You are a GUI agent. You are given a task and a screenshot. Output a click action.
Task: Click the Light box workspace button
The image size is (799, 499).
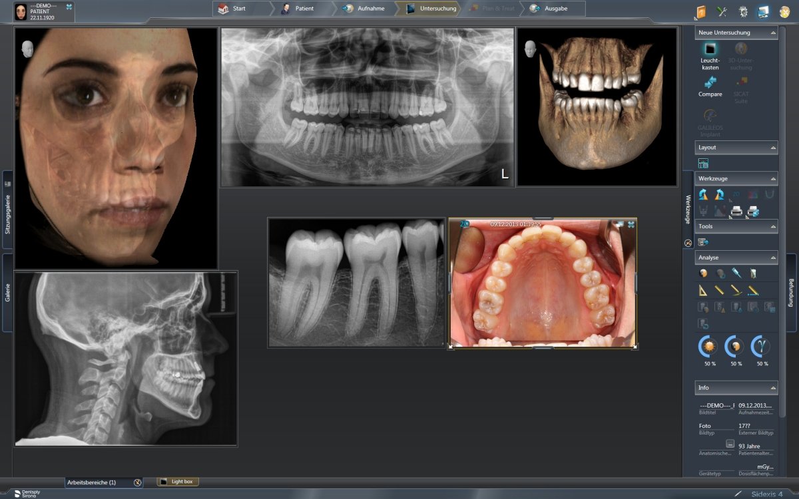tap(178, 482)
